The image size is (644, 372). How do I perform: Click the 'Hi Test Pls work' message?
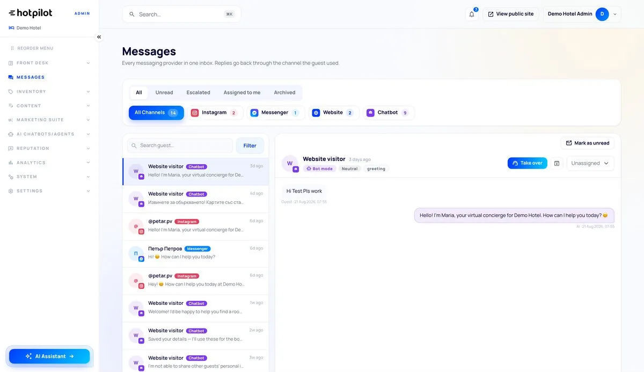coord(304,191)
